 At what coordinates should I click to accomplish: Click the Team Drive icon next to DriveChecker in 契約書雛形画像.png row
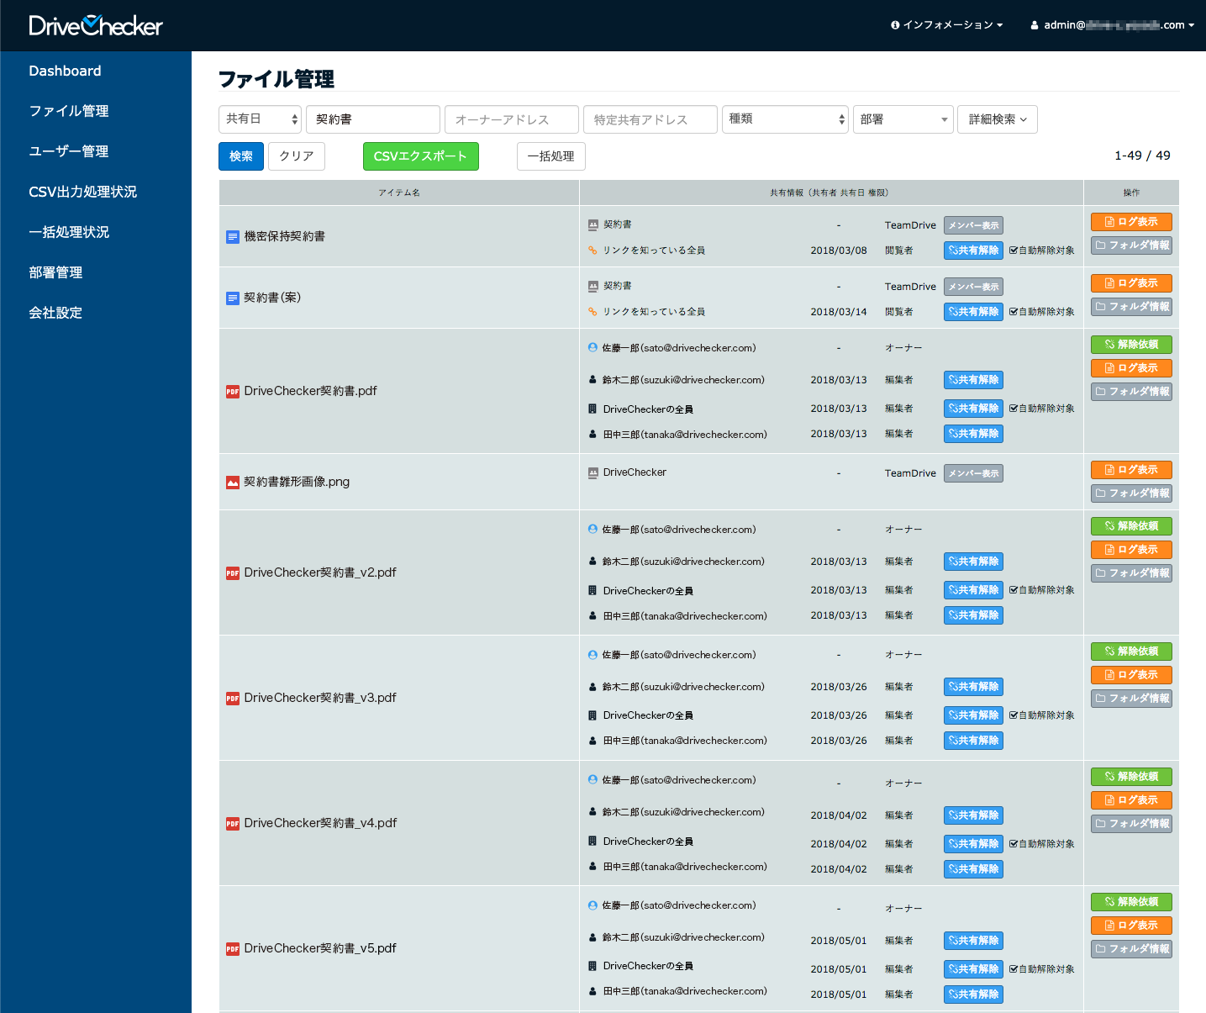click(593, 473)
